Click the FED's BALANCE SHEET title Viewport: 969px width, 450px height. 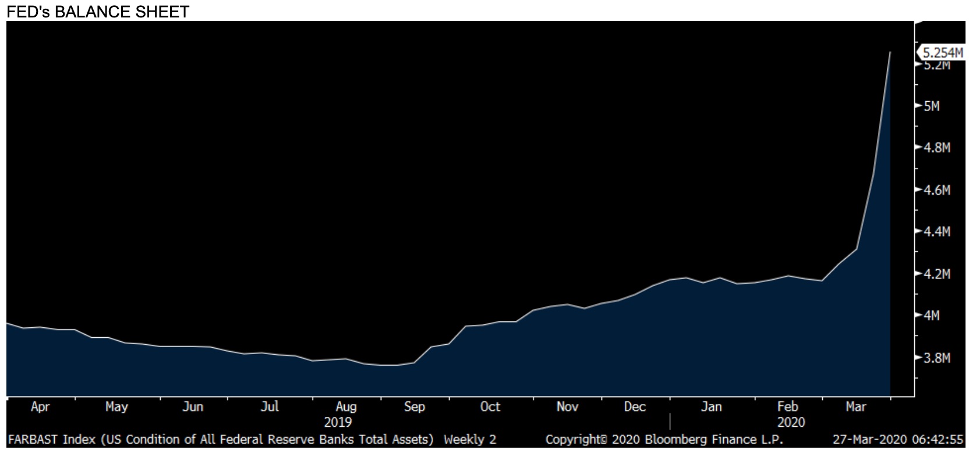(98, 12)
